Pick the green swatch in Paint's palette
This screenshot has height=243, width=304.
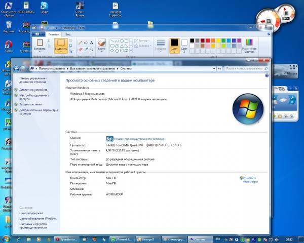pos(223,40)
